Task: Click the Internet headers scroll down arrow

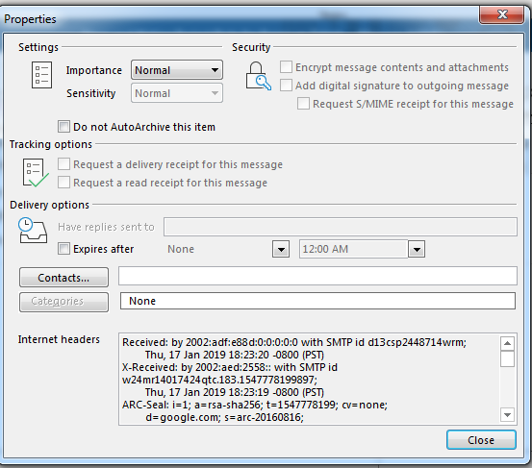Action: tap(507, 414)
